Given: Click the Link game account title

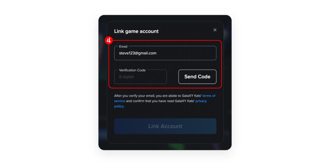Looking at the screenshot, I should (136, 31).
